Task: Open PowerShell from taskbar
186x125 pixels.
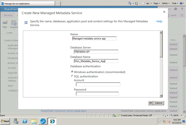Action: click(x=25, y=121)
